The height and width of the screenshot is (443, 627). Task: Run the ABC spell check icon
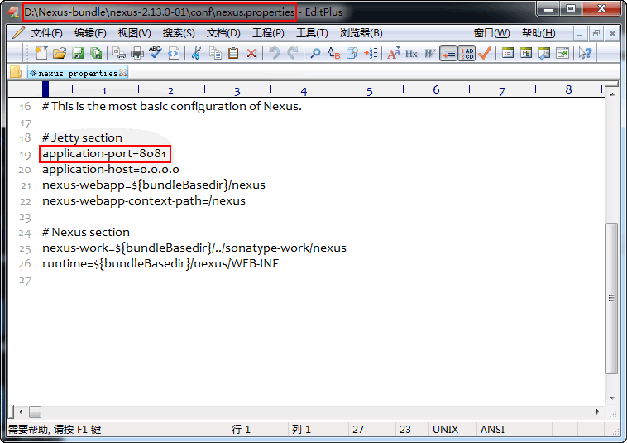click(x=156, y=53)
